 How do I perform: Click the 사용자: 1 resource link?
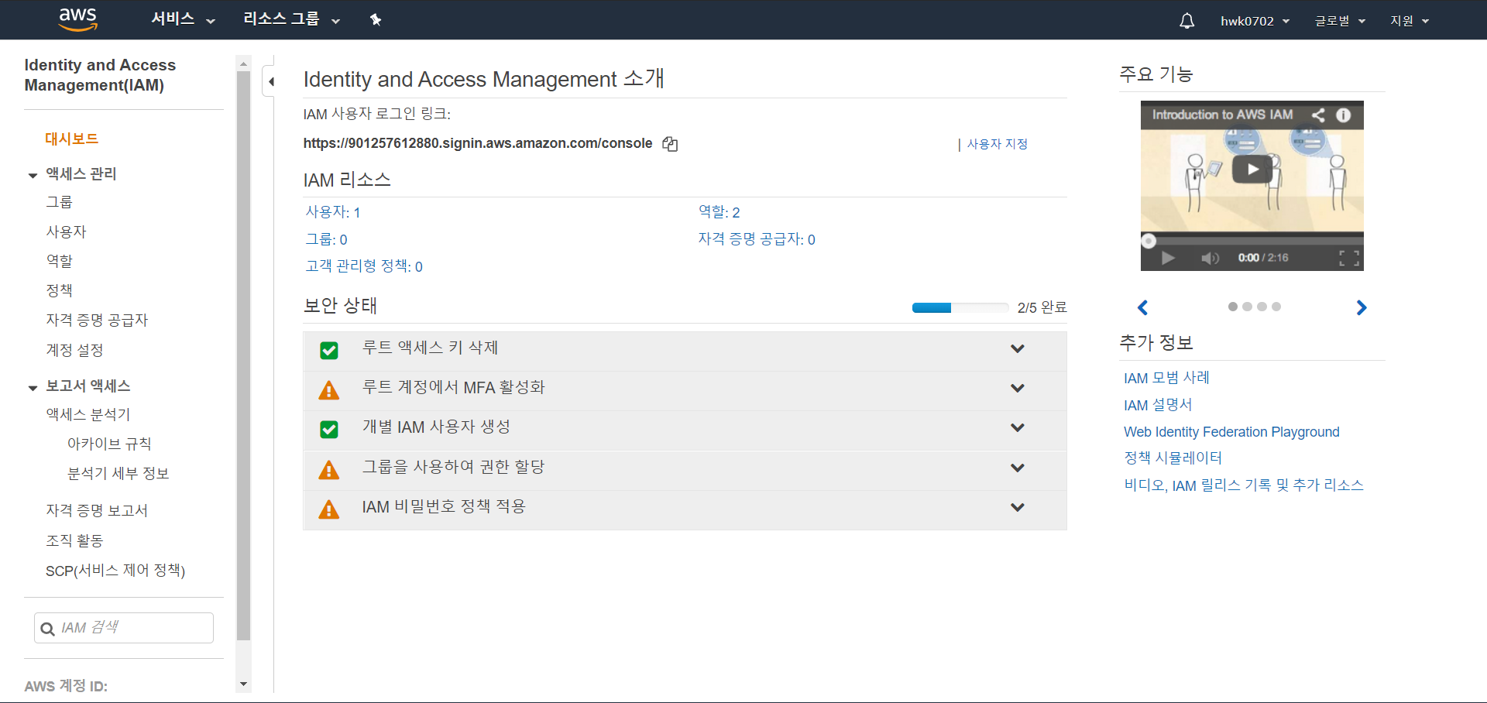coord(333,212)
